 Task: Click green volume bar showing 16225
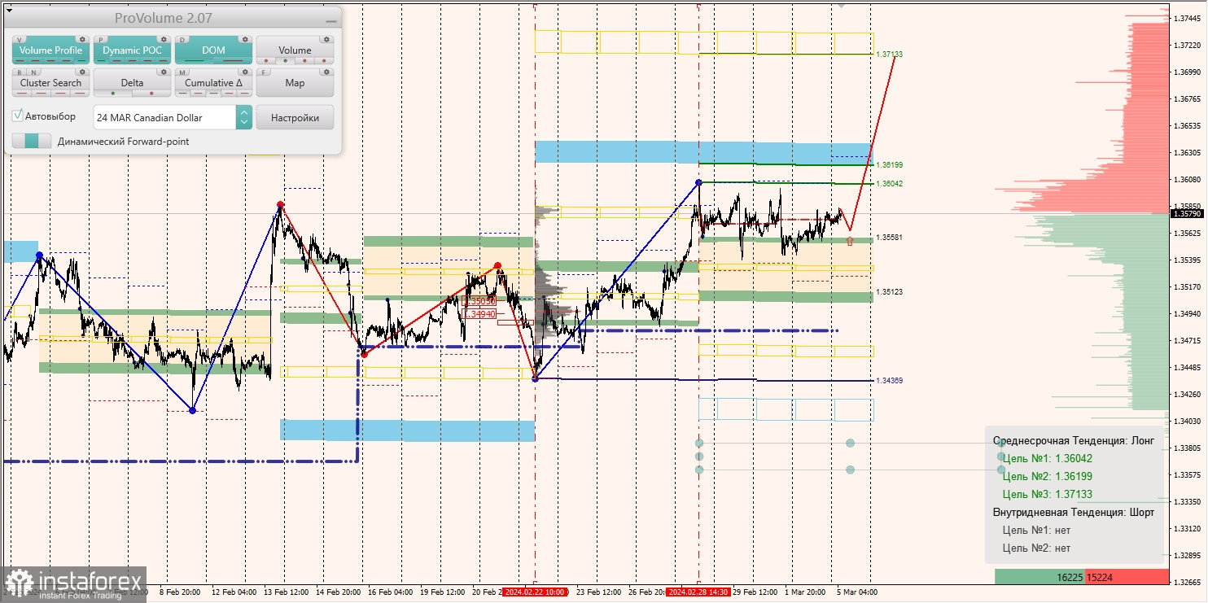(x=1039, y=577)
